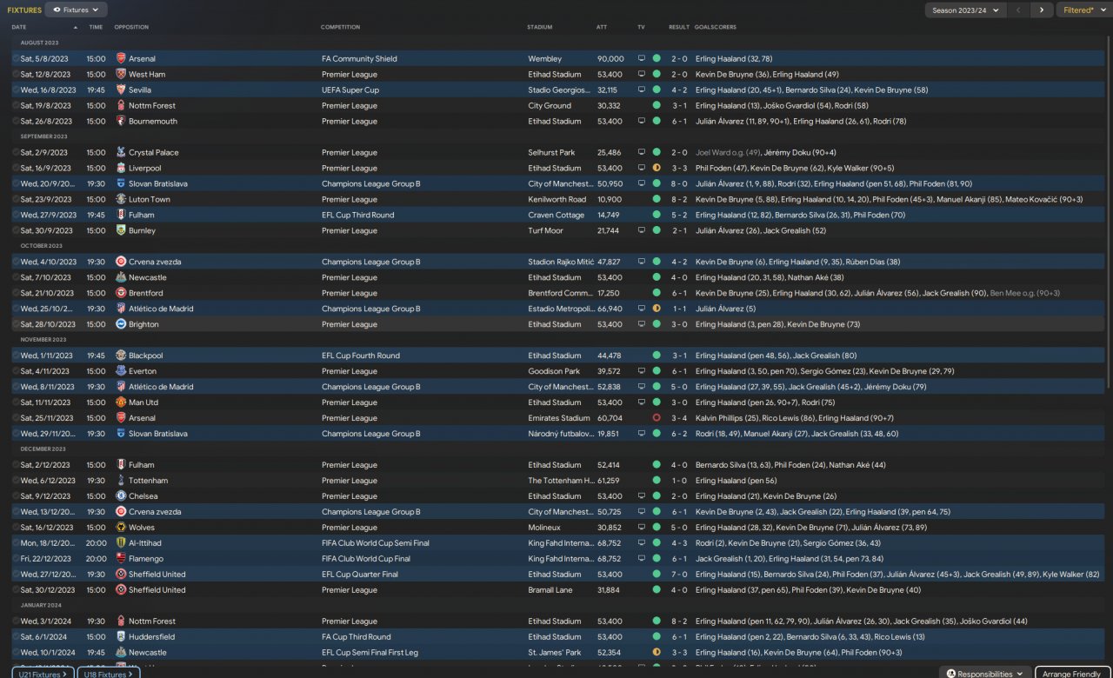1113x678 pixels.
Task: Click the TV icon in the Chelsea row
Action: 642,496
